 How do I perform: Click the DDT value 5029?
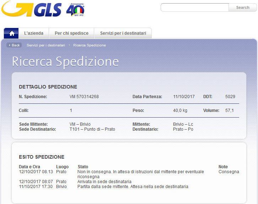[x=230, y=97]
